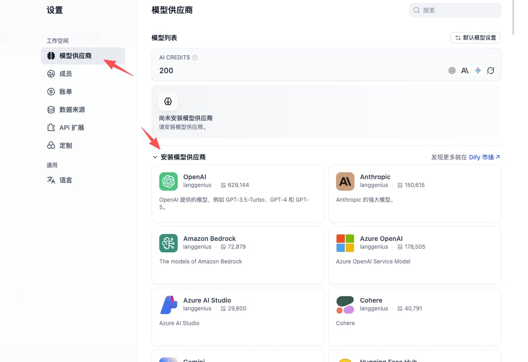The height and width of the screenshot is (362, 528).
Task: Select the Azure OpenAI card title
Action: point(381,239)
